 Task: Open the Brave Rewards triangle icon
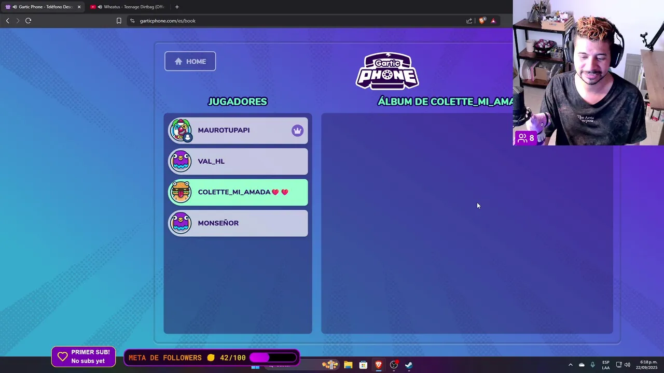click(493, 21)
